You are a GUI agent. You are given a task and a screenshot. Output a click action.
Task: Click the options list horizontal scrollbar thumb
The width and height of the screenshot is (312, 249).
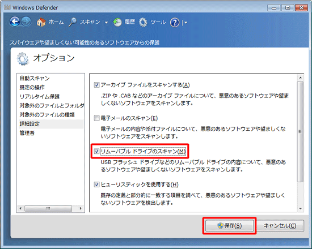pyautogui.click(x=48, y=208)
